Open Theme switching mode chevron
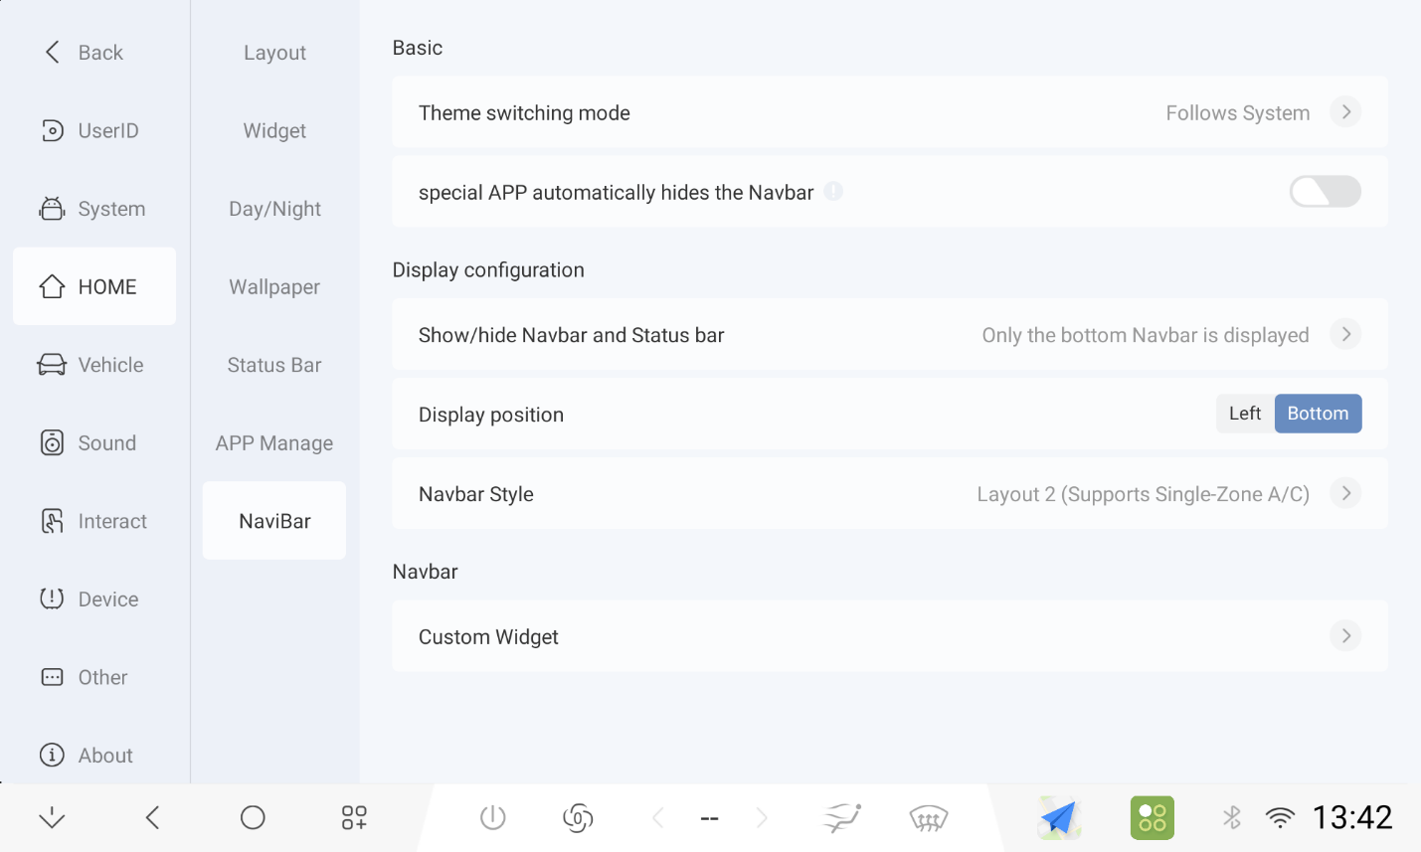The image size is (1421, 852). tap(1346, 111)
